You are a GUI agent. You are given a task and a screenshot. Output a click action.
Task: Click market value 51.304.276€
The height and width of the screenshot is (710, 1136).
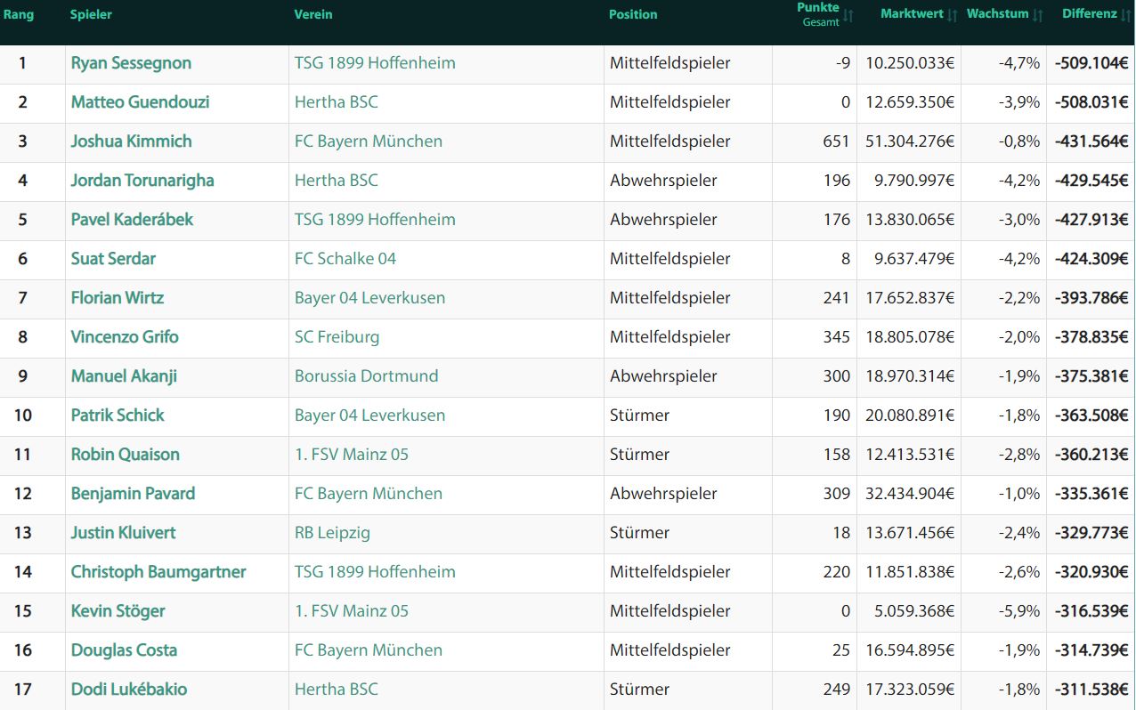(910, 141)
